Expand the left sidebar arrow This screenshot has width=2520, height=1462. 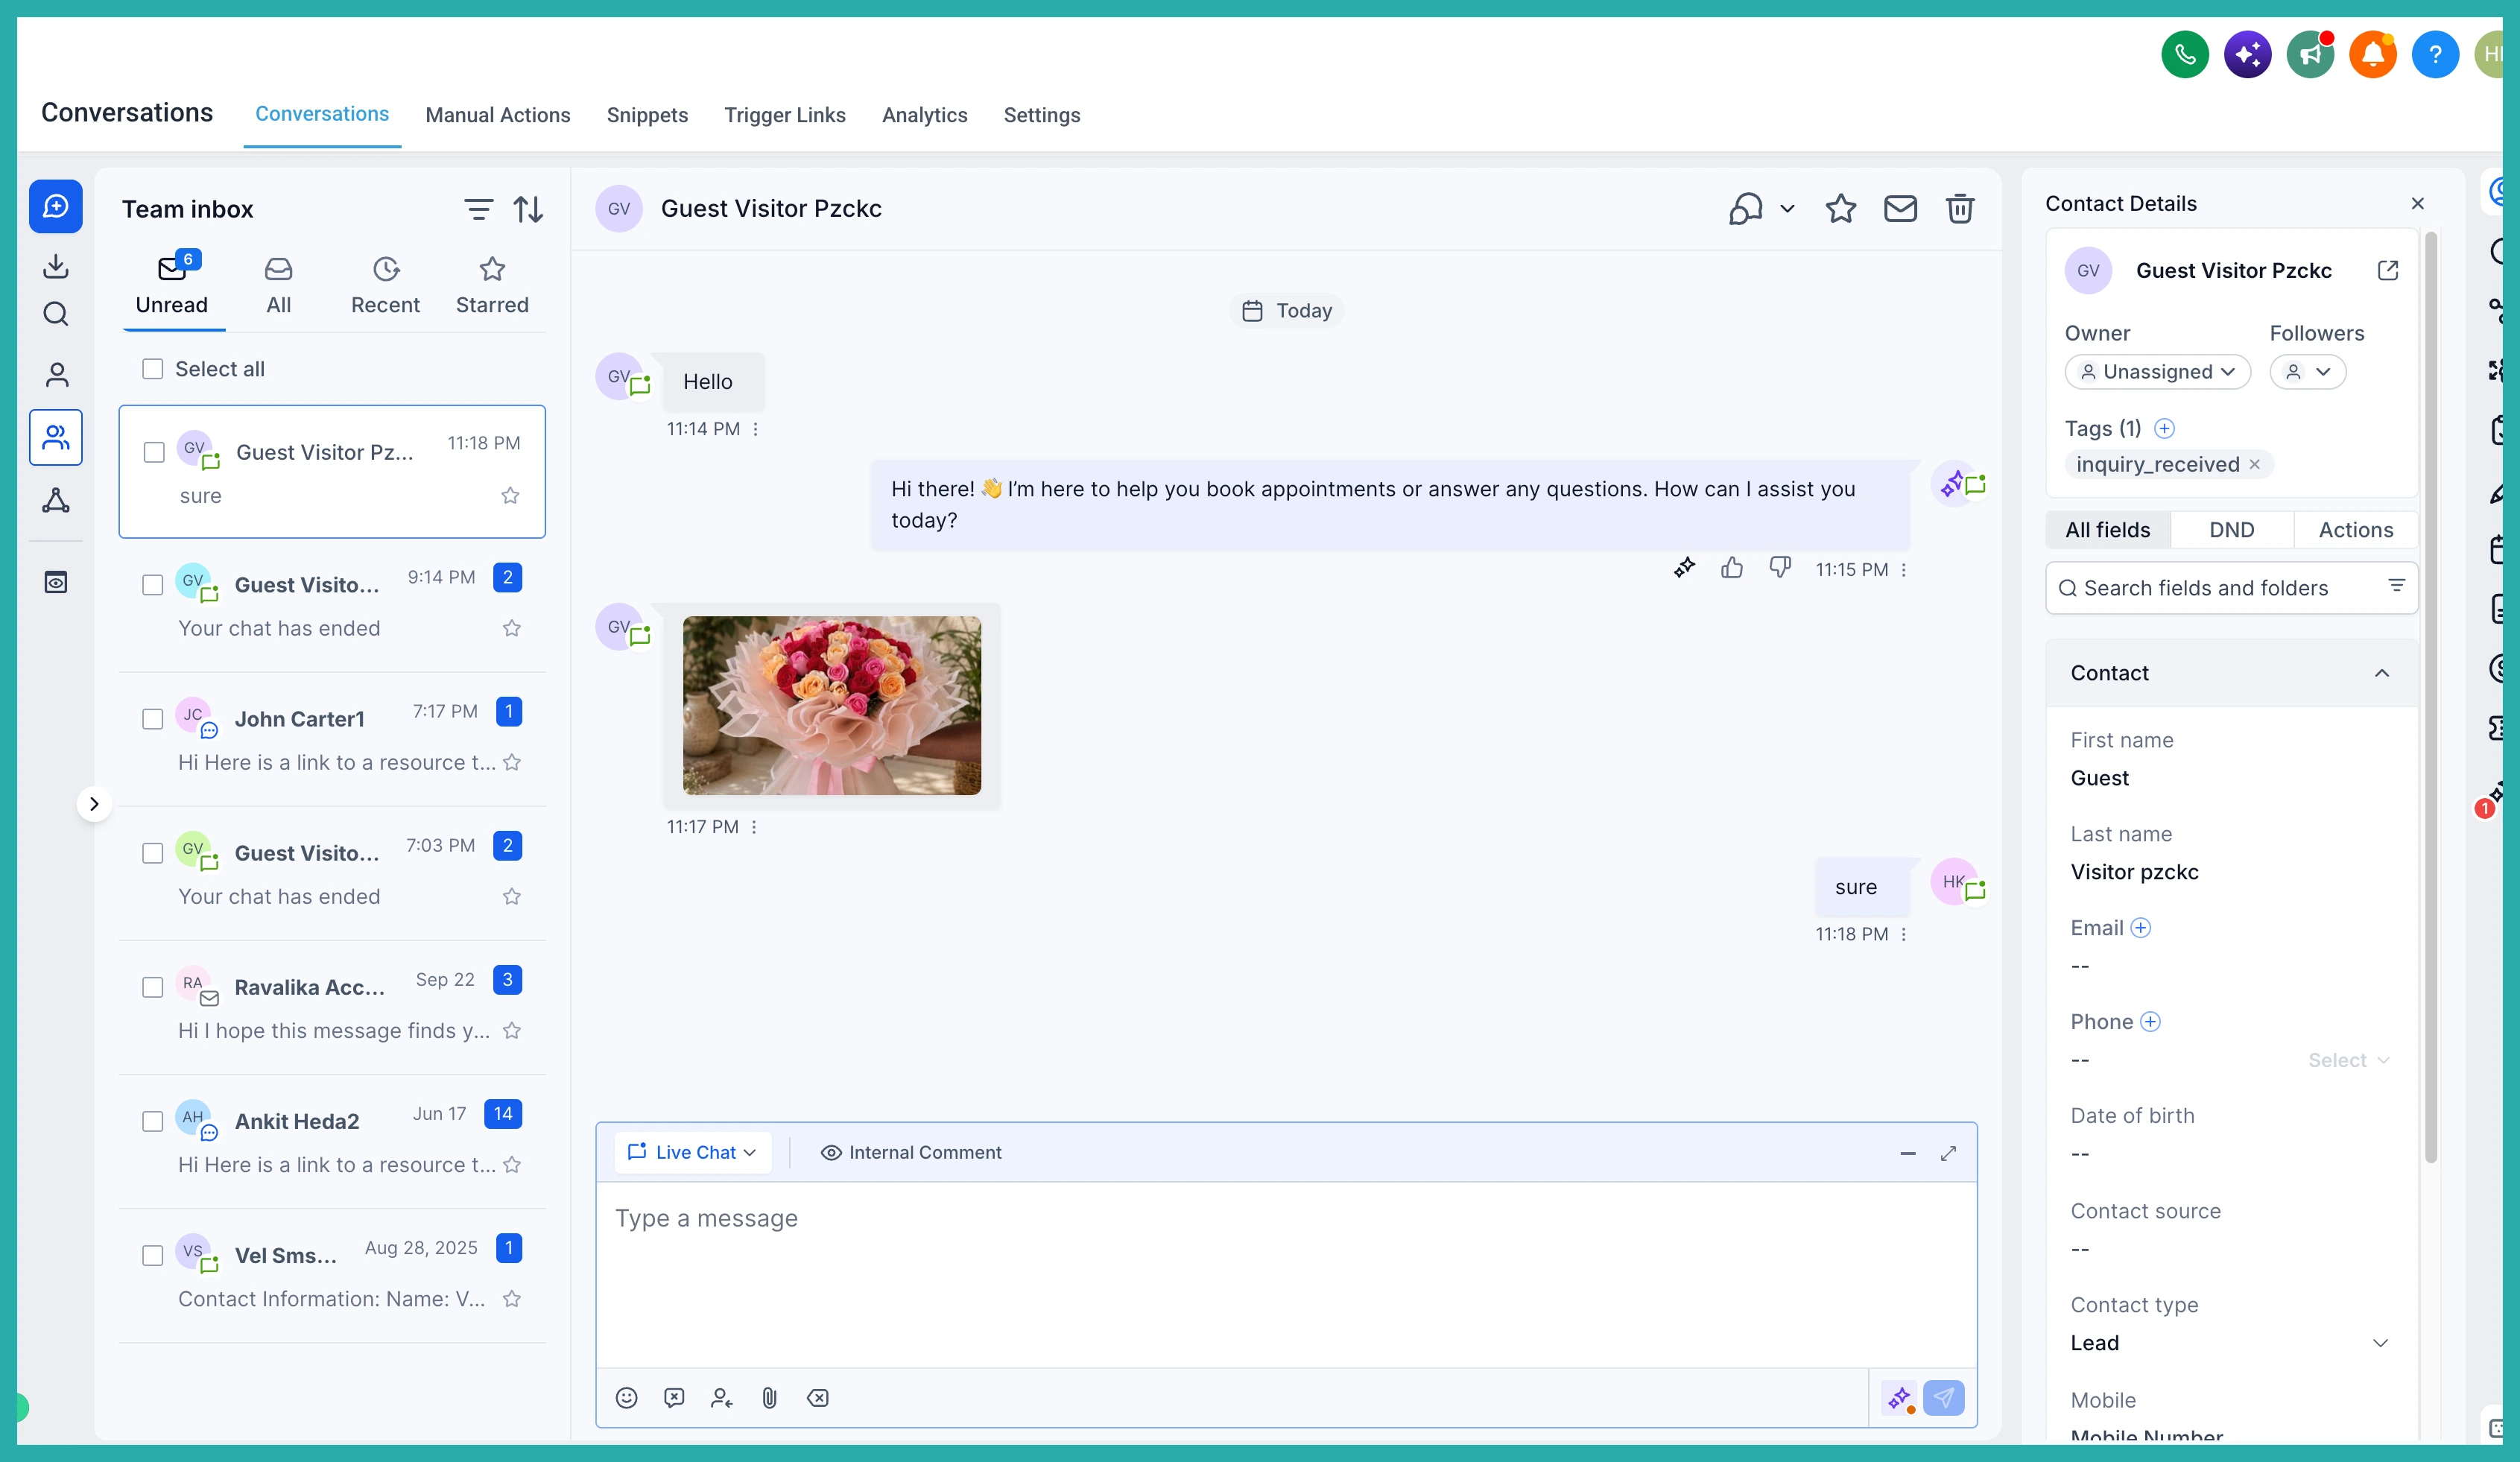coord(94,804)
